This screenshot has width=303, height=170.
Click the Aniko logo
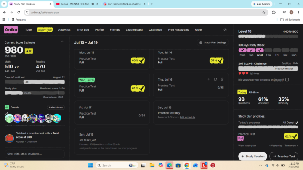point(11,30)
